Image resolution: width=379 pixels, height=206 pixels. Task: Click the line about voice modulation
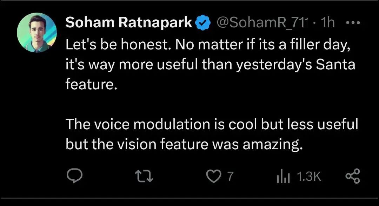coord(212,124)
